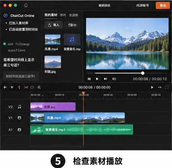This screenshot has width=172, height=168.
Task: Select the 风景.mp4 landscape thumbnail
Action: click(x=52, y=39)
